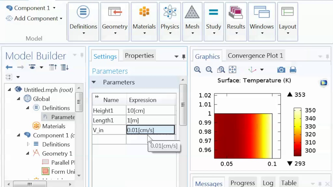Open the Study ribbon menu

214,22
